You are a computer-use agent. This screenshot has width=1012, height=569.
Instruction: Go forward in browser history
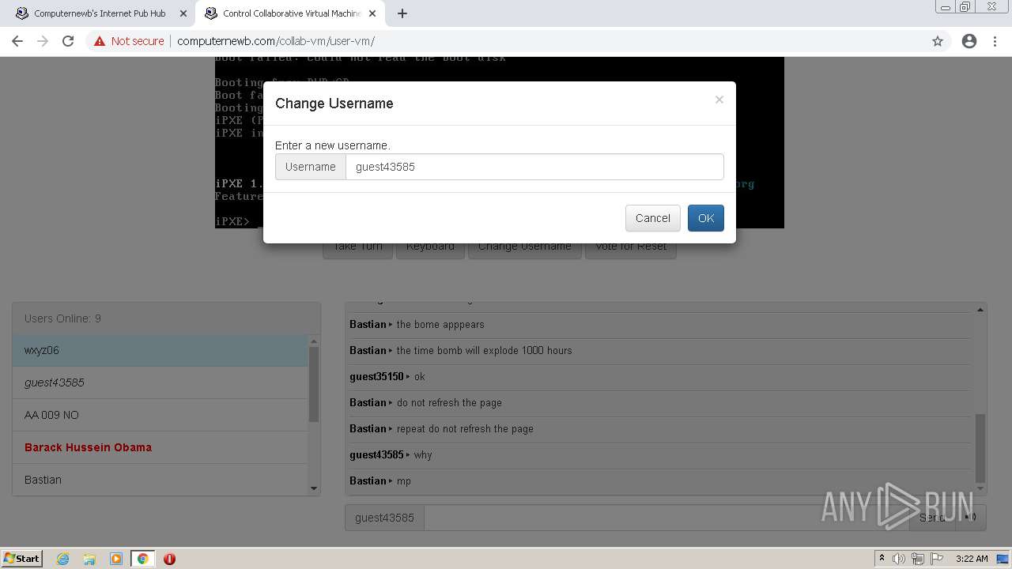pos(43,41)
